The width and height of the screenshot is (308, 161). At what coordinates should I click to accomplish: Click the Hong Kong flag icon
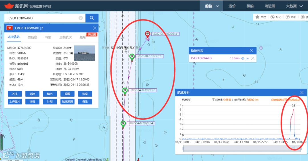coord(10,28)
